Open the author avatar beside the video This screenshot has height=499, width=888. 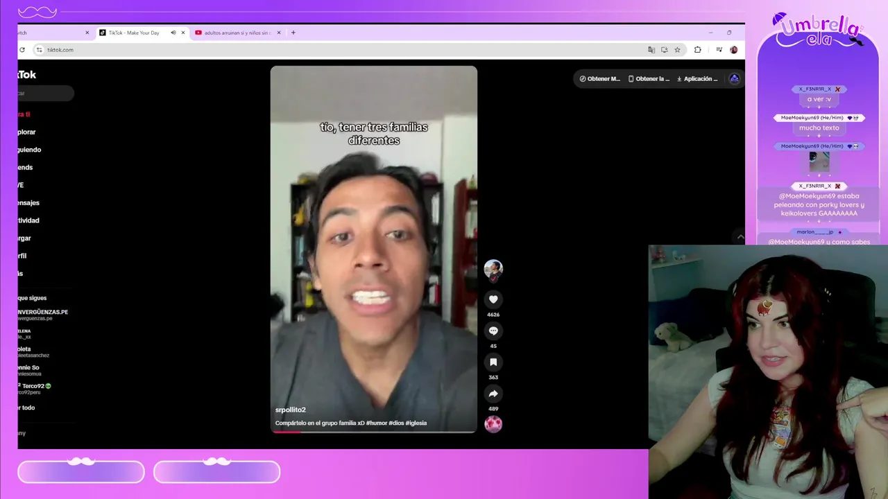pos(493,270)
